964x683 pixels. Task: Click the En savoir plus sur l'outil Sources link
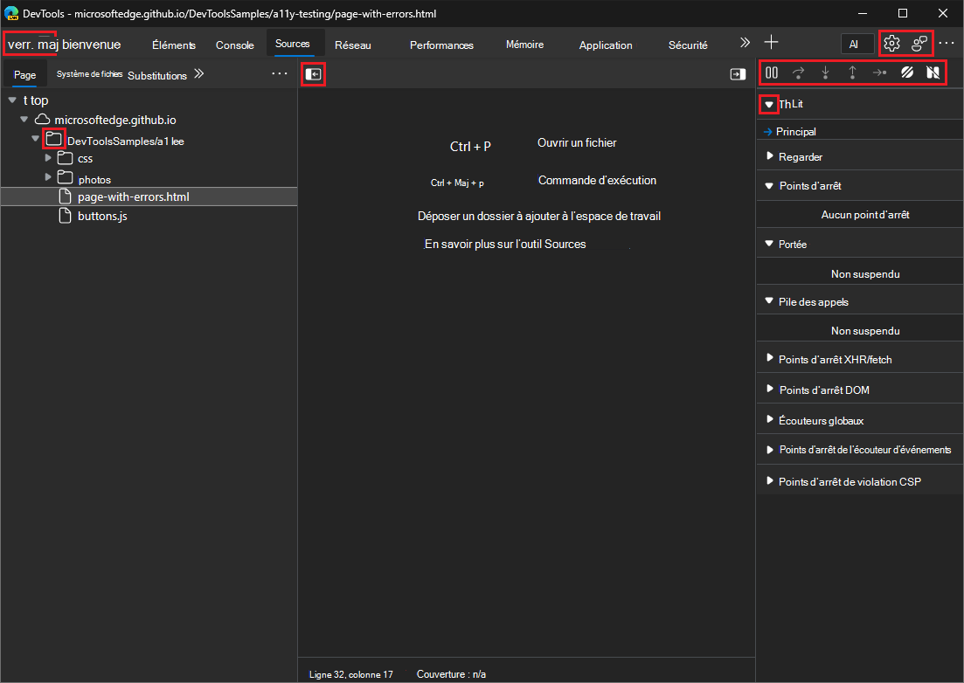pos(505,244)
